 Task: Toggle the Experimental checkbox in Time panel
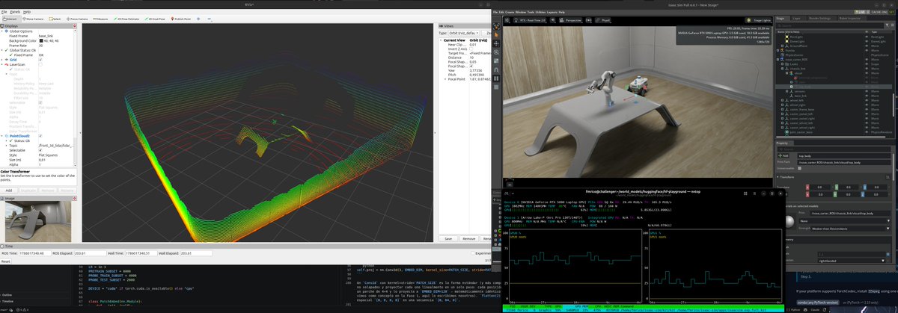pos(473,253)
